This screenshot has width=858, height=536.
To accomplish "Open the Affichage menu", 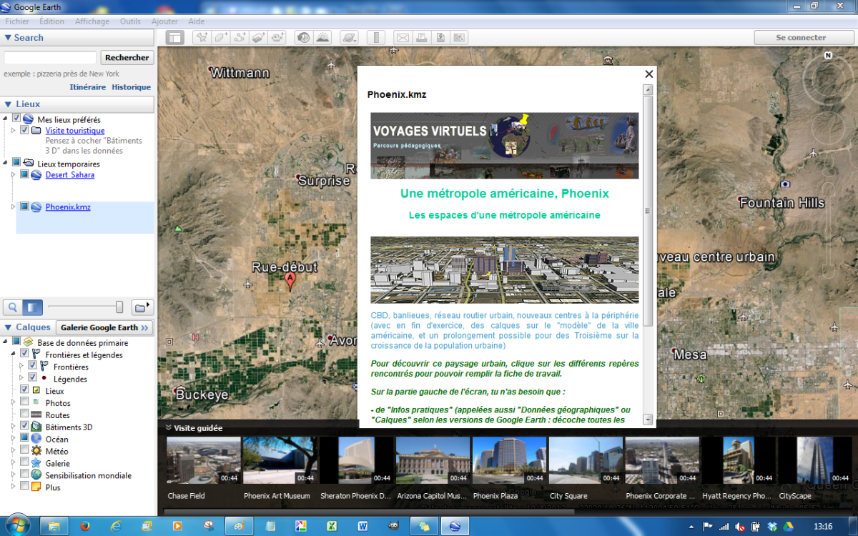I will point(92,21).
